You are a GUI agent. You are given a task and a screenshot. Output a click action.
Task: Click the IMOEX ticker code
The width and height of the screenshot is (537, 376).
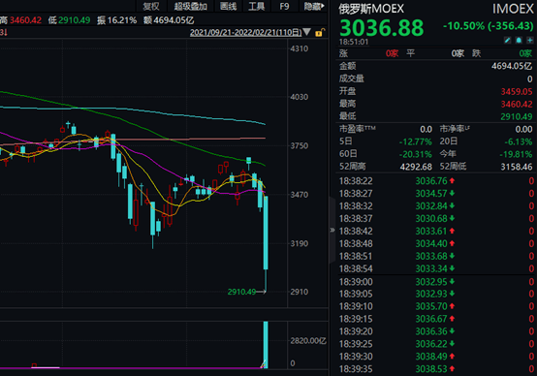click(x=513, y=9)
